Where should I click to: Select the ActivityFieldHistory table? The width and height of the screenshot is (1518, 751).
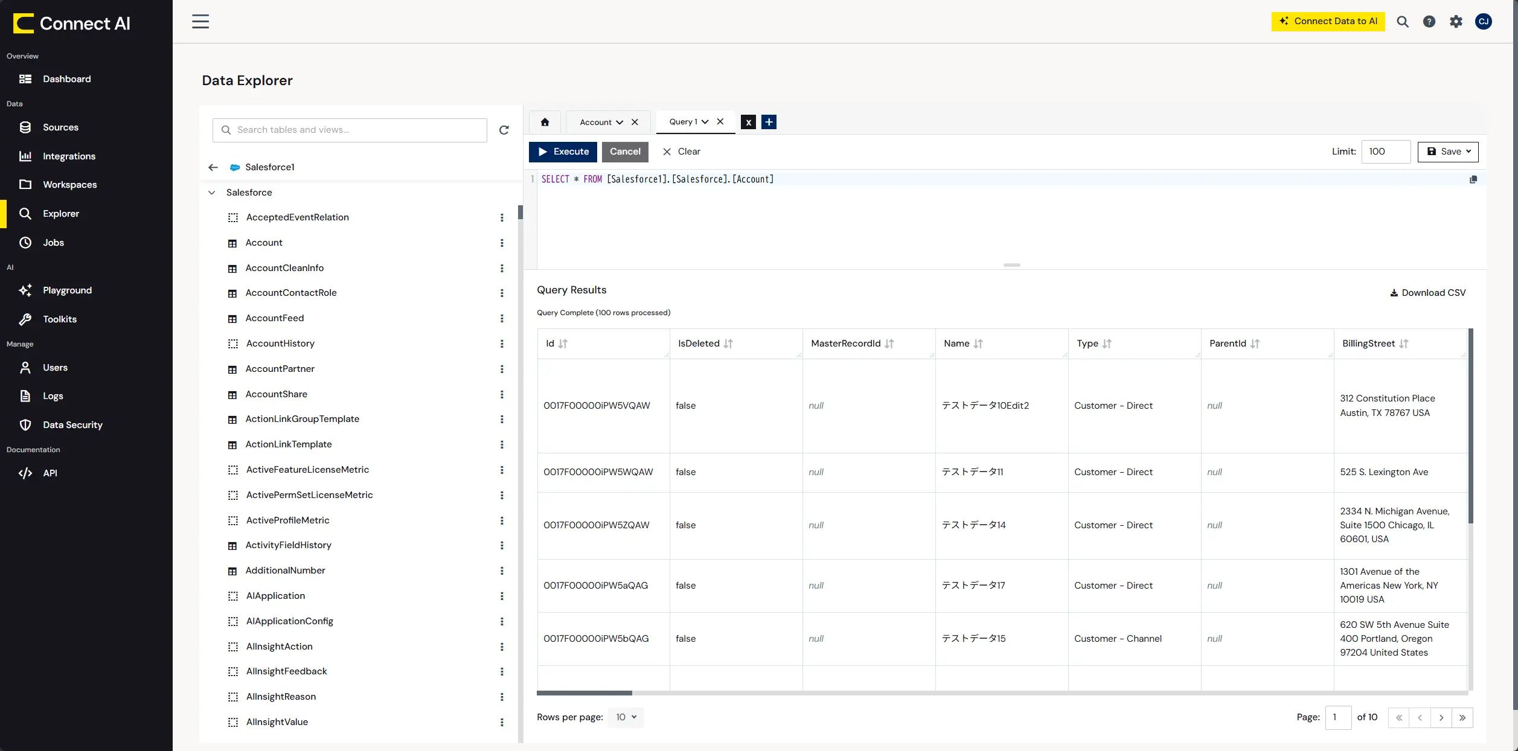[x=288, y=545]
